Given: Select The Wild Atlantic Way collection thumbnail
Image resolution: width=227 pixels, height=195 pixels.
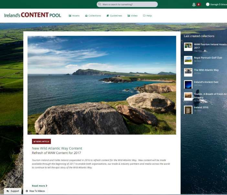Looking at the screenshot, I should pyautogui.click(x=188, y=72).
